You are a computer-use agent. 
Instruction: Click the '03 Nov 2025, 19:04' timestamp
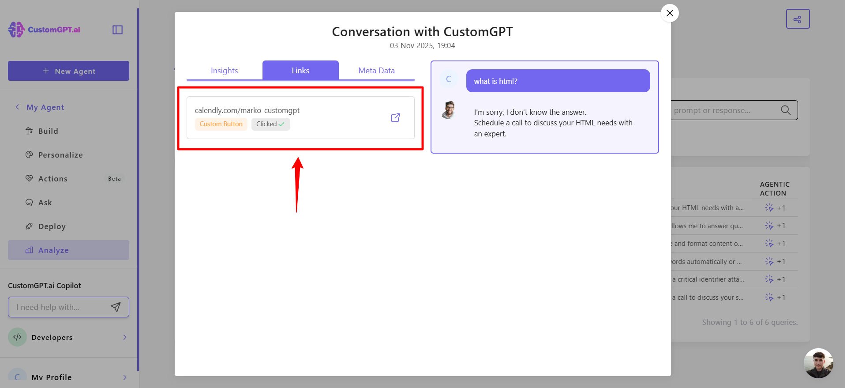422,45
